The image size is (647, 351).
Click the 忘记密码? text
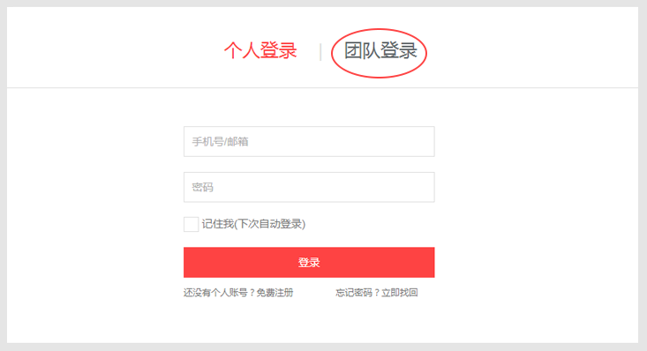(358, 293)
